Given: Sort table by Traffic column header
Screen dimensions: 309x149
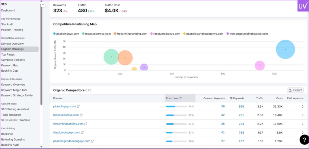Looking at the screenshot, I should 260,98.
